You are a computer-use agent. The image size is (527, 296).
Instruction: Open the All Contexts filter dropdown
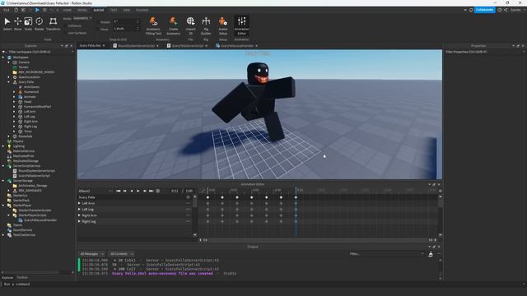pyautogui.click(x=122, y=254)
